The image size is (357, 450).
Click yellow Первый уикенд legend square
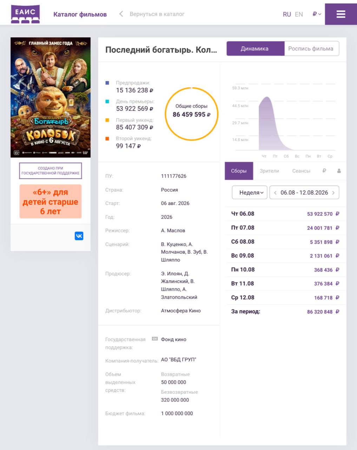click(107, 120)
